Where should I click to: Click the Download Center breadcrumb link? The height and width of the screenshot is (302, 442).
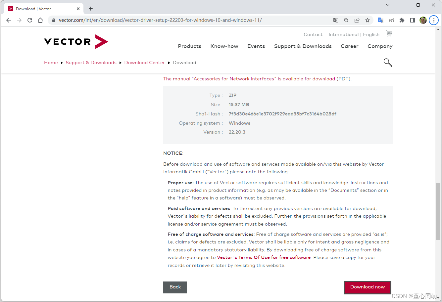click(x=145, y=63)
